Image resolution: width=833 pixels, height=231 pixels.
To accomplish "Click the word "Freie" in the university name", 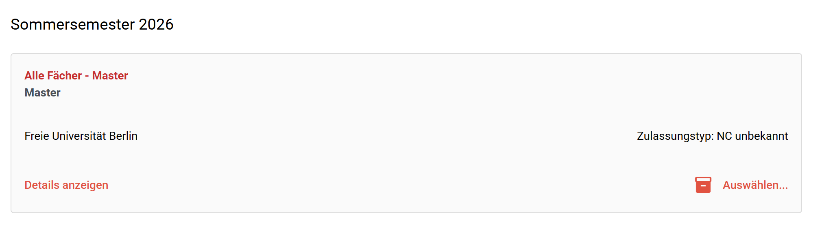I will coord(37,136).
